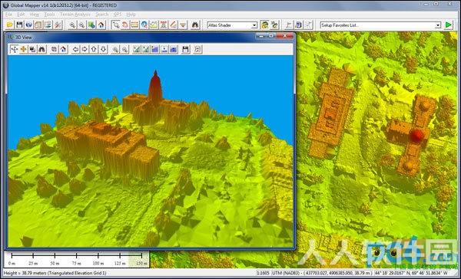
Task: Open the Terrain Analysis menu
Action: 75,15
